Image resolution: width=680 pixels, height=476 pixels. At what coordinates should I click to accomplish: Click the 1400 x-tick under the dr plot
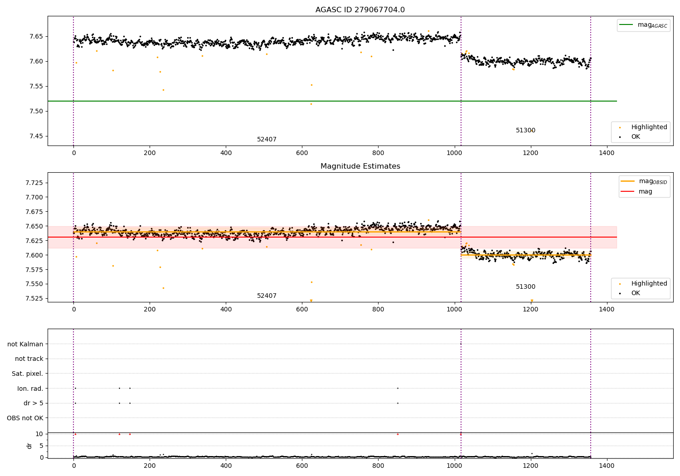[x=607, y=466]
